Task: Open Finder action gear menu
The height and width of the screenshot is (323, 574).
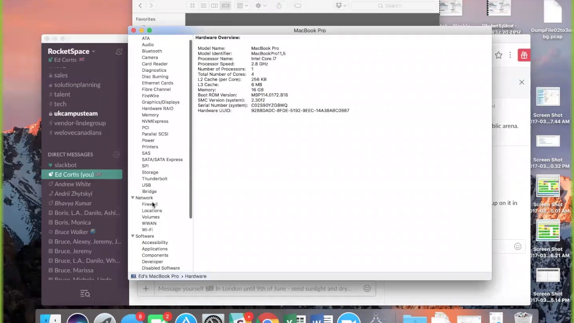Action: coord(260,5)
